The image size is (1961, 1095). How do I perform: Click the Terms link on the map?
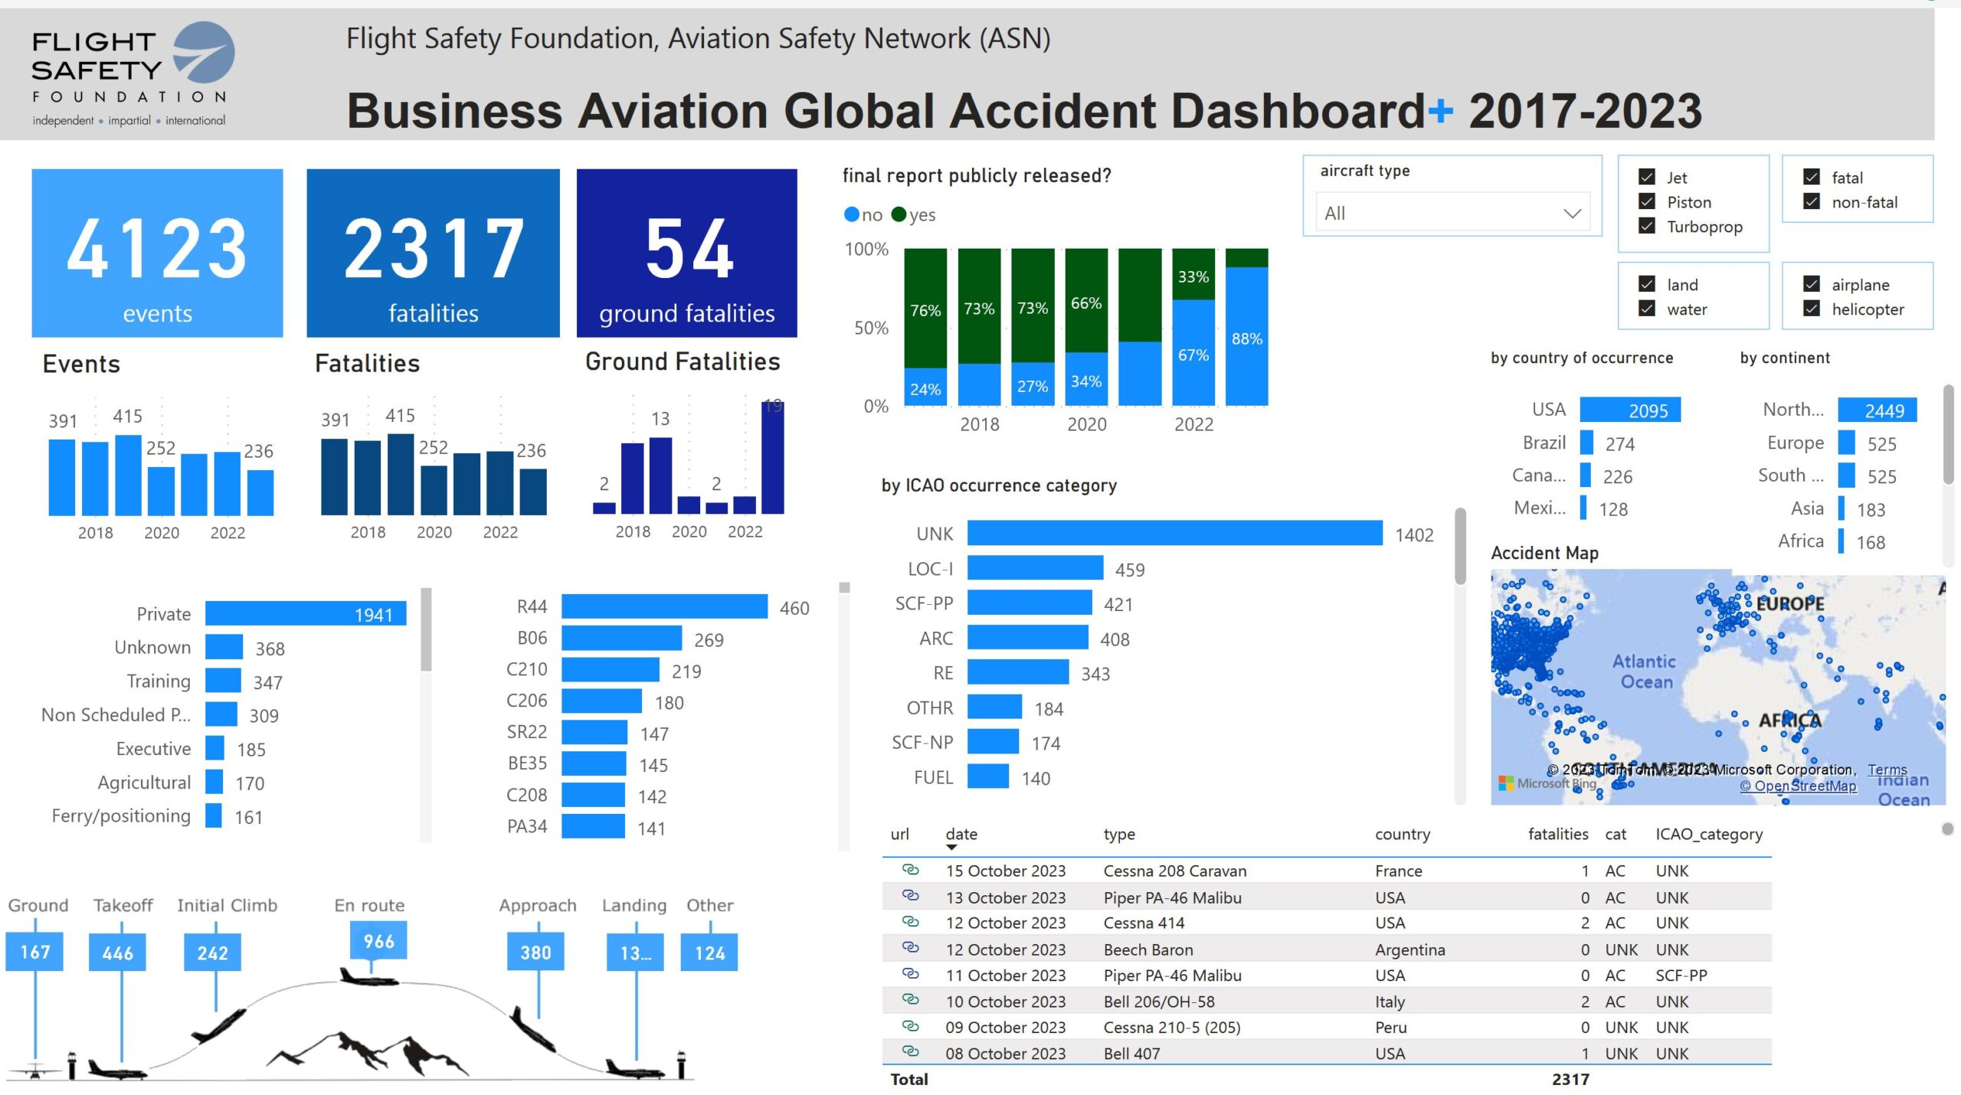point(1887,770)
